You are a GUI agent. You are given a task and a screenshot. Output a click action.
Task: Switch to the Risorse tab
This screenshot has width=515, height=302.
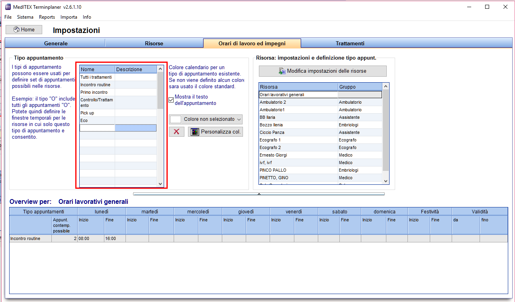click(x=154, y=43)
